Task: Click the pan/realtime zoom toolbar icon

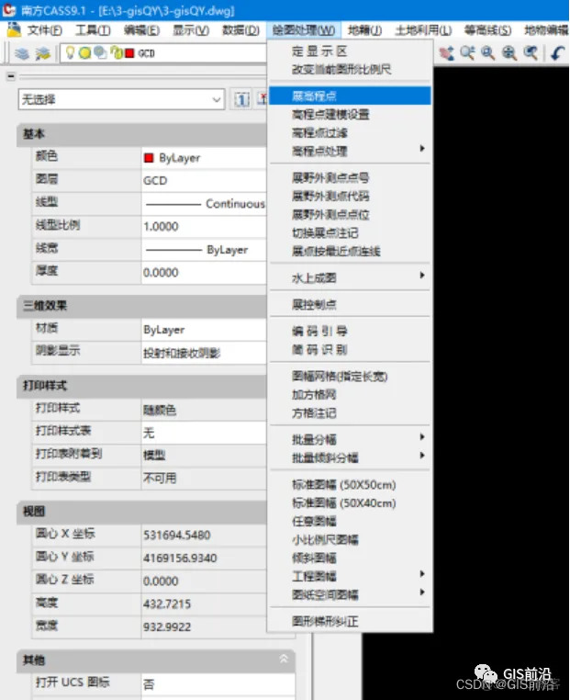Action: point(446,53)
